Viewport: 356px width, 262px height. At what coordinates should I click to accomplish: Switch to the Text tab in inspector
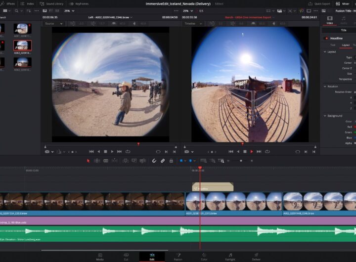coord(333,45)
